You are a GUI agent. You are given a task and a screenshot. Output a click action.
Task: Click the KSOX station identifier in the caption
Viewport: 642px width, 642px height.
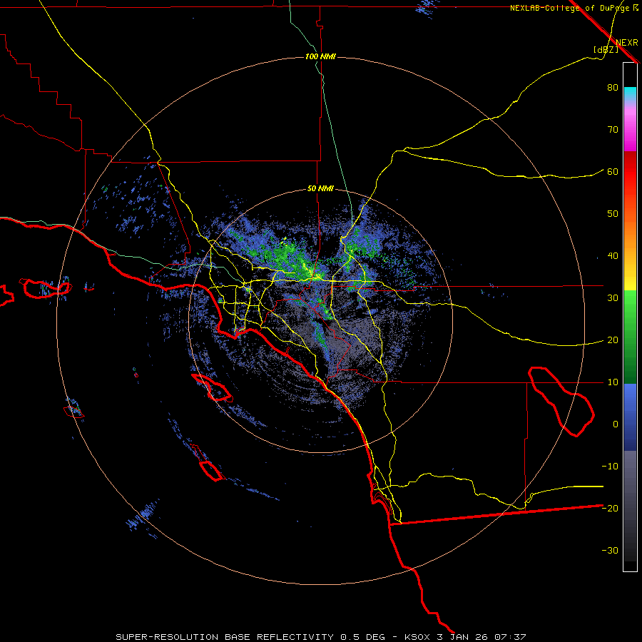(417, 637)
